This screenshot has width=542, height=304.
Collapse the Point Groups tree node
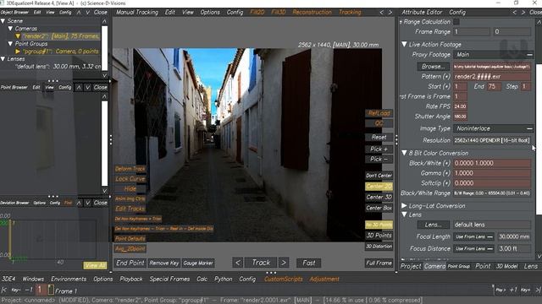click(x=10, y=44)
